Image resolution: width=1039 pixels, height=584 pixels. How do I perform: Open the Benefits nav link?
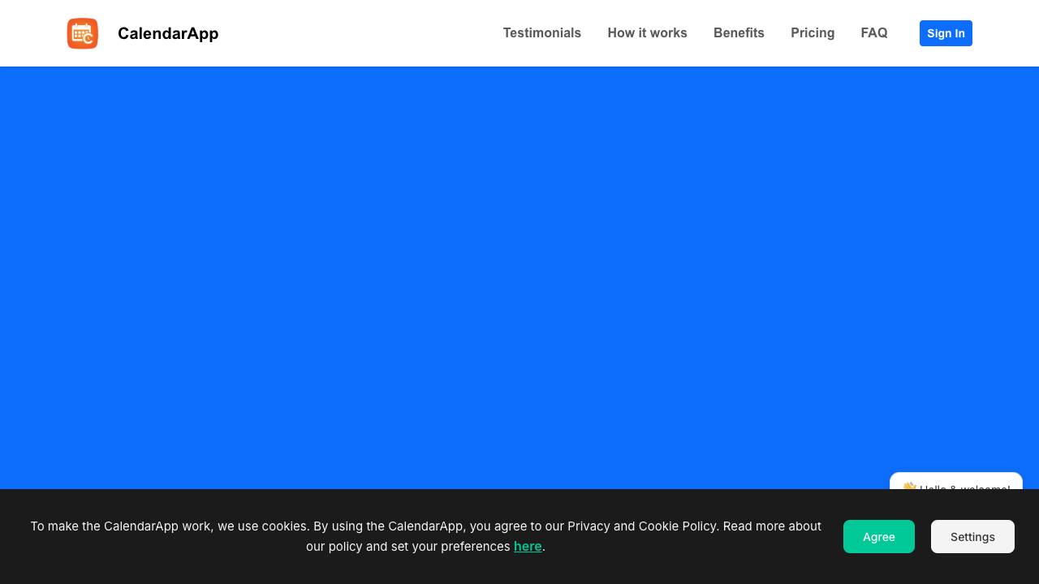[739, 33]
